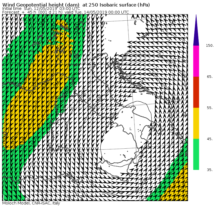Click the legend value '65.'

tap(210, 76)
